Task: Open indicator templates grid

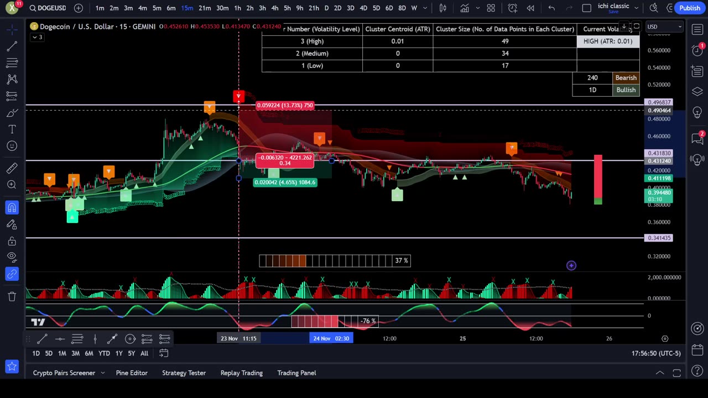Action: [491, 8]
